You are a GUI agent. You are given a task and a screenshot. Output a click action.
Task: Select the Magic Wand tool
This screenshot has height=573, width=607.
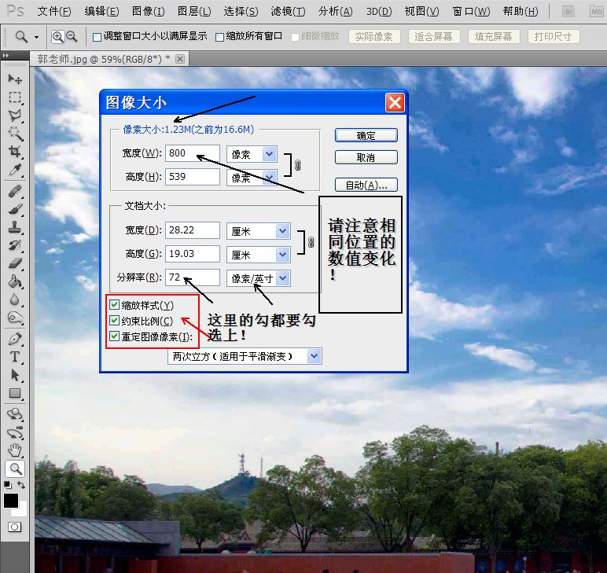[15, 134]
